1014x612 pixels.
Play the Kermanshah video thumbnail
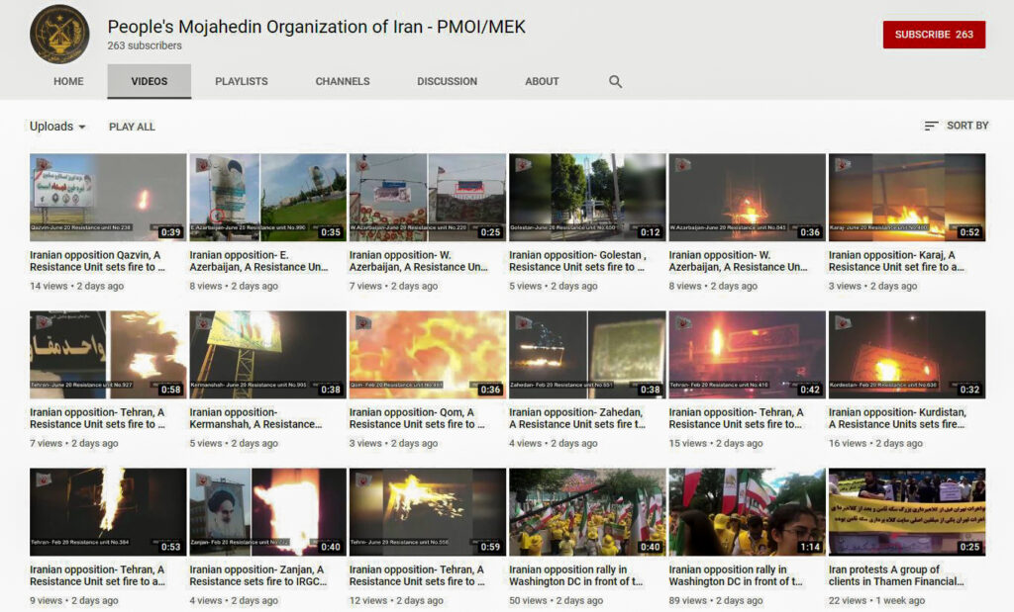[x=267, y=354]
